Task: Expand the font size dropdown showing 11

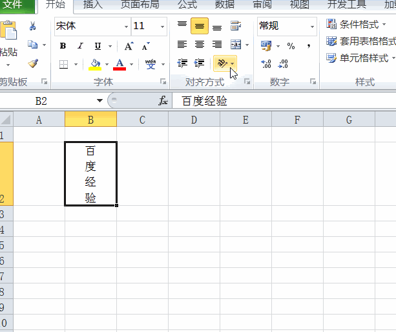Action: coord(162,27)
